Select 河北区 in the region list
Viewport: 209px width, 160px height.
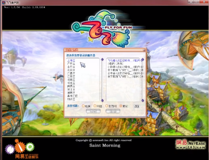[x=71, y=83]
